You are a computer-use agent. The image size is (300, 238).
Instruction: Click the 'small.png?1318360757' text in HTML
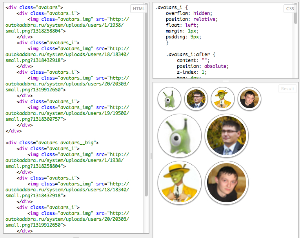pos(33,119)
